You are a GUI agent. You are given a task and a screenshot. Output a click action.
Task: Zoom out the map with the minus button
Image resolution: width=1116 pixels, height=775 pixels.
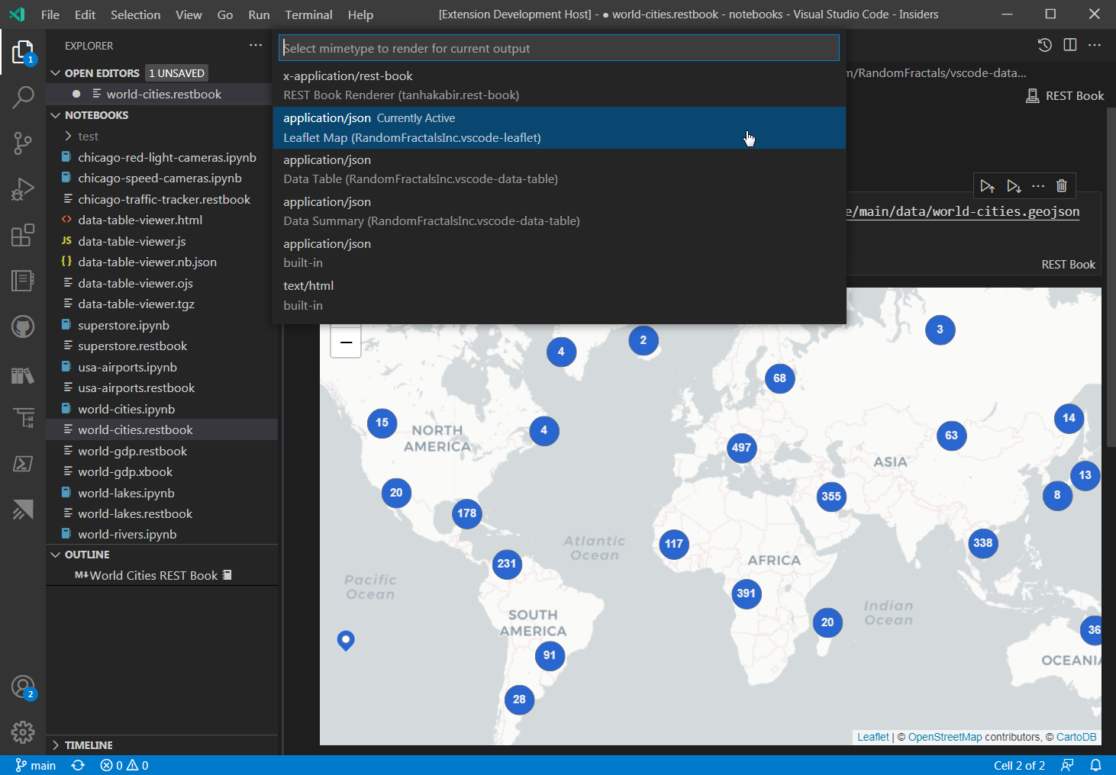tap(346, 342)
